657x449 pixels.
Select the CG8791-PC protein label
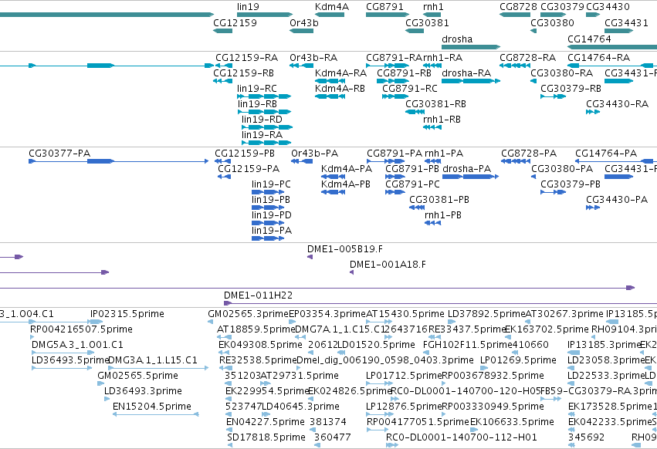pos(413,184)
